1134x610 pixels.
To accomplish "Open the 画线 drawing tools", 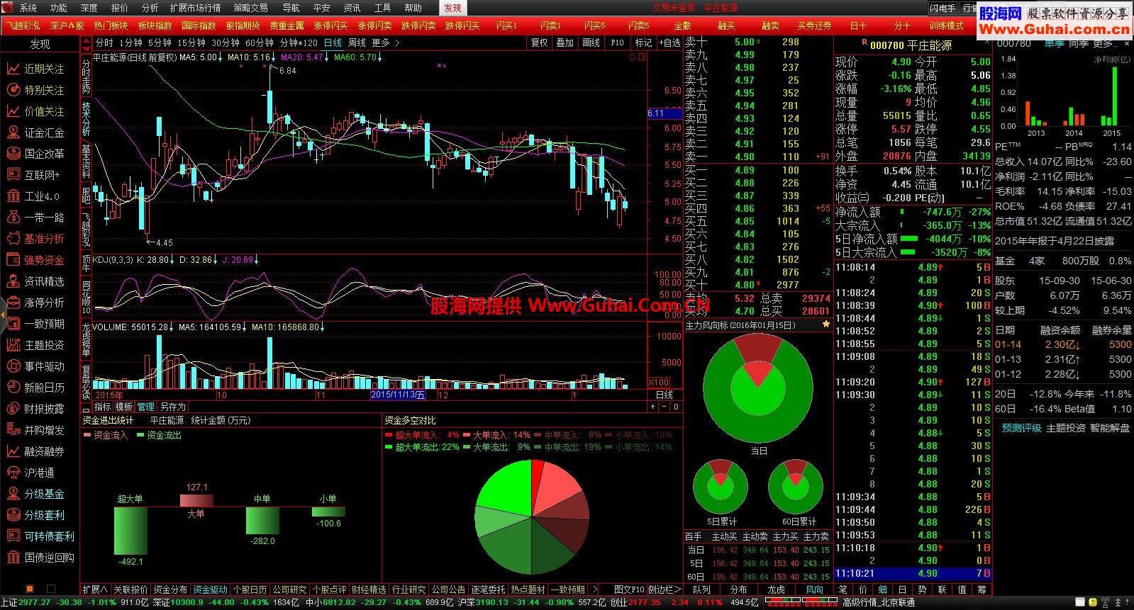I will pos(591,43).
